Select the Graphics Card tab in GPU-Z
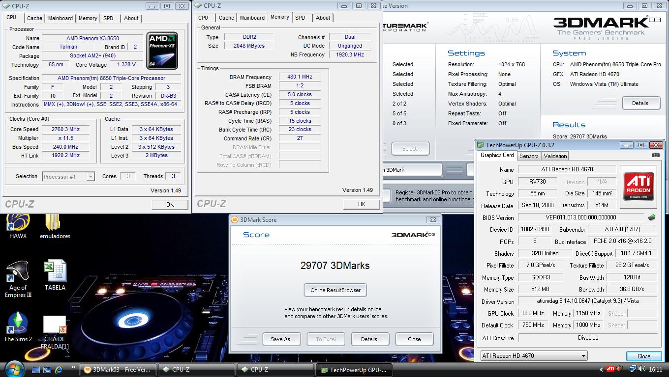The height and width of the screenshot is (377, 669). [497, 155]
